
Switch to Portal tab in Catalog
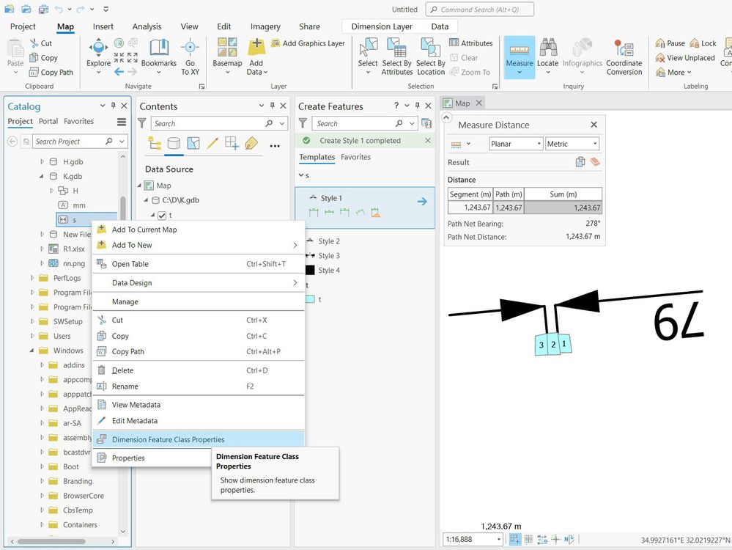click(48, 121)
